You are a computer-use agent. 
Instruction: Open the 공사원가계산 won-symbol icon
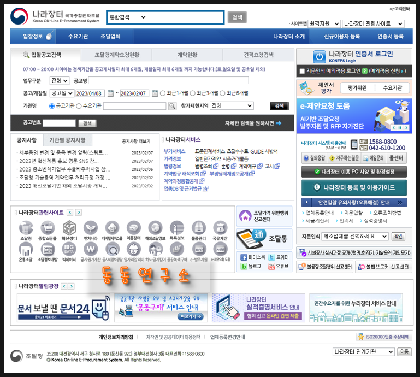(91, 250)
